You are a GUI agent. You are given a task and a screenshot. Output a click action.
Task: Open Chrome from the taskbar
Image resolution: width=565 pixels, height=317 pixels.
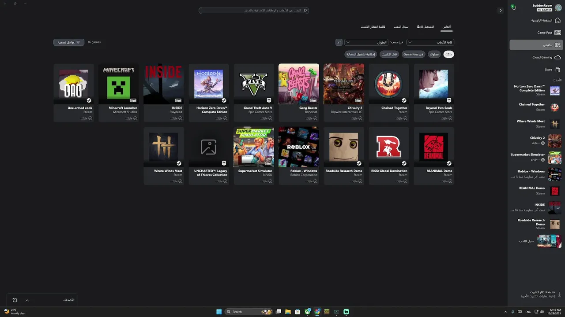317,312
